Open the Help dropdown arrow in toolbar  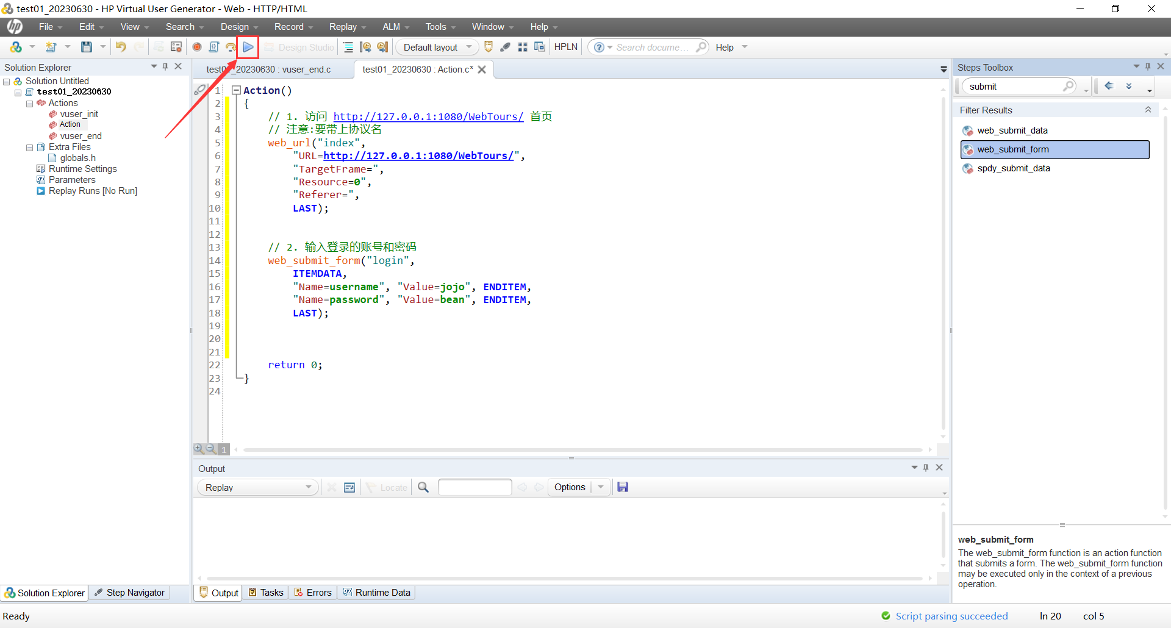pos(745,47)
